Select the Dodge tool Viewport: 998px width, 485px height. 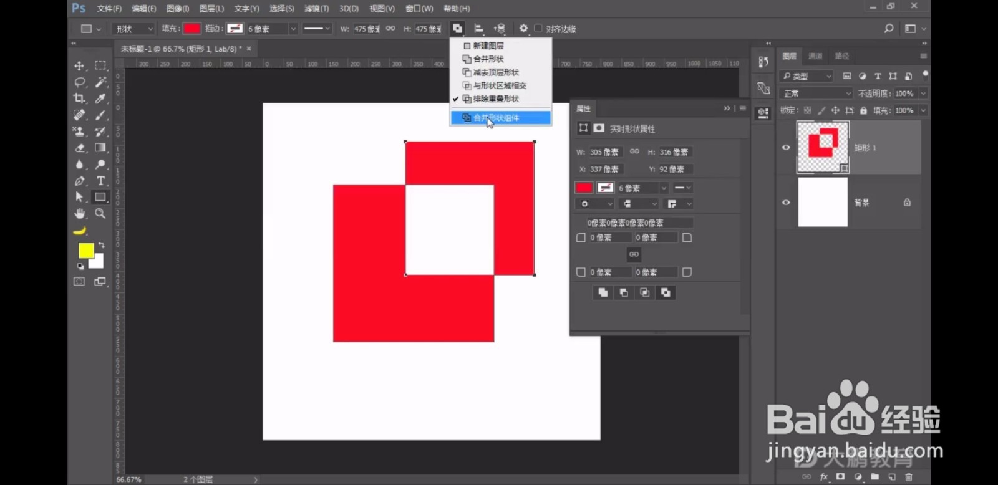pos(100,165)
